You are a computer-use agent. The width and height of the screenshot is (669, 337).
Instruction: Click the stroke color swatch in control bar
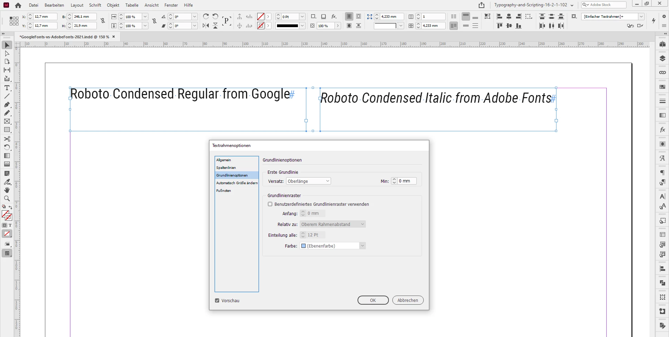click(261, 25)
